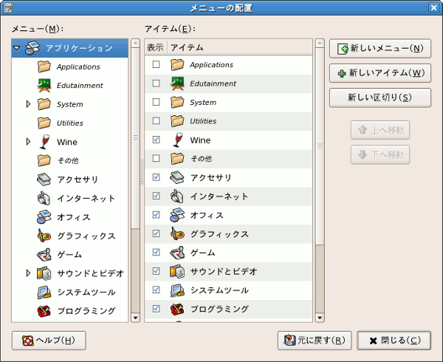Click the Edutainment icon in the left tree
This screenshot has width=443, height=362.
44,86
